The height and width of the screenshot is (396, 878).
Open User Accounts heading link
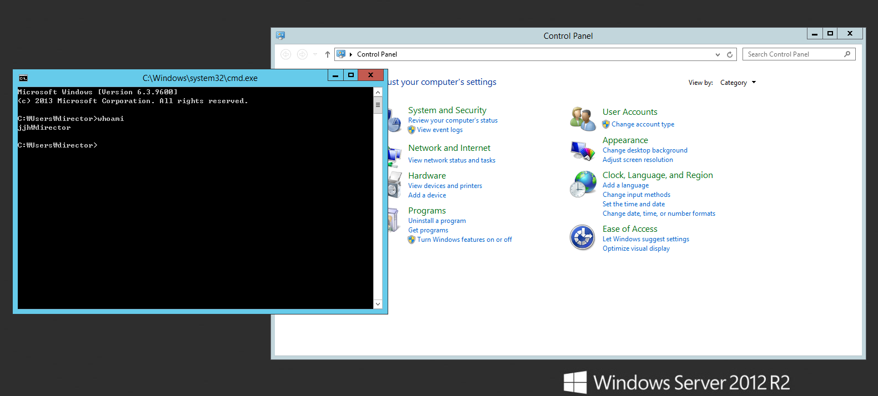click(x=630, y=112)
